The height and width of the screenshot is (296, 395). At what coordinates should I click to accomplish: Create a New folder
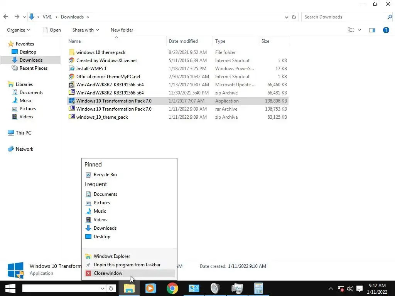click(122, 30)
